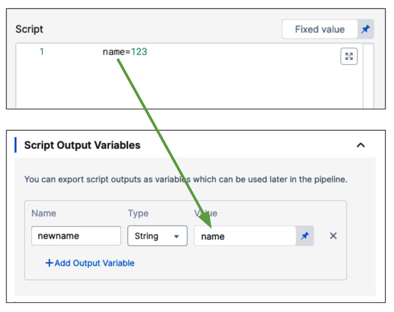Click the script editor vertical scrollbar

368,76
